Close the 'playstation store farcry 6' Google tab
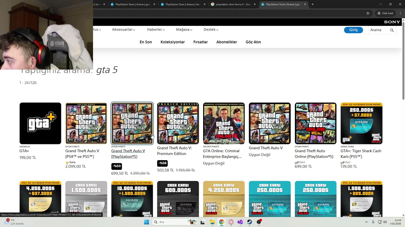 pyautogui.click(x=255, y=4)
